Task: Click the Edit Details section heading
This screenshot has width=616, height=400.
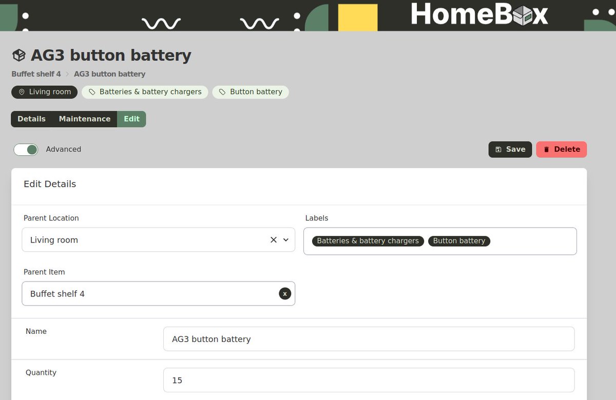Action: click(x=50, y=184)
